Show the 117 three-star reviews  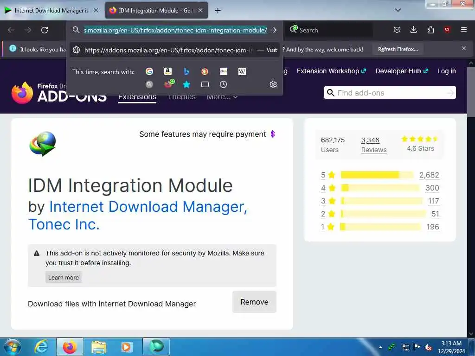434,201
